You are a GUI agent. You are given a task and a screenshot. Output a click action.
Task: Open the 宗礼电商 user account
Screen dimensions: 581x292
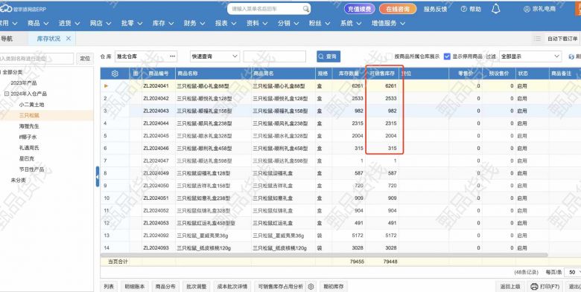click(540, 9)
